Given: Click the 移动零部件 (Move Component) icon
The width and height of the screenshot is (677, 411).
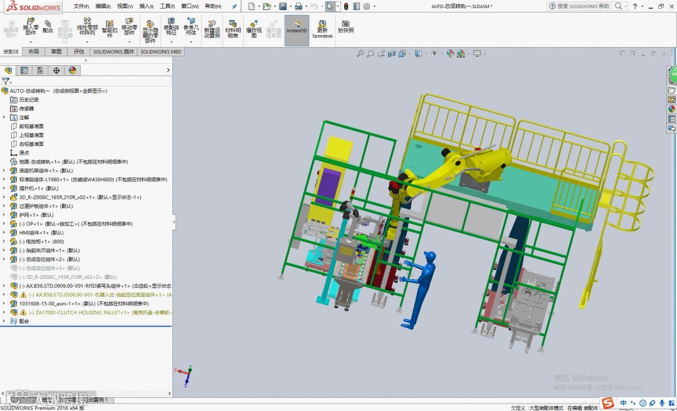Looking at the screenshot, I should (x=129, y=26).
